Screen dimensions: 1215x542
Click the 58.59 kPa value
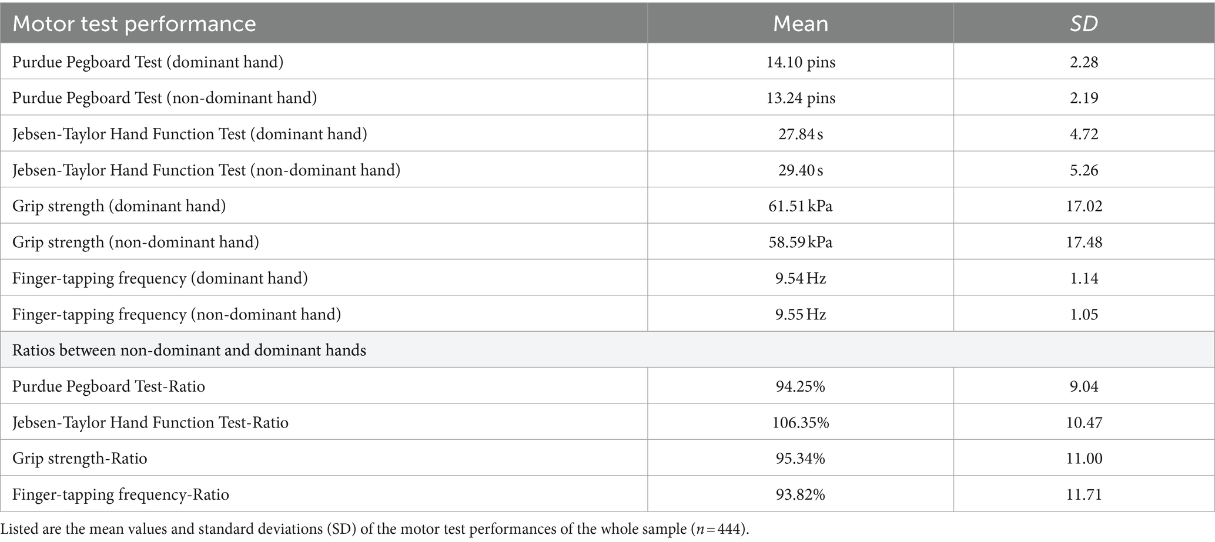tap(801, 242)
